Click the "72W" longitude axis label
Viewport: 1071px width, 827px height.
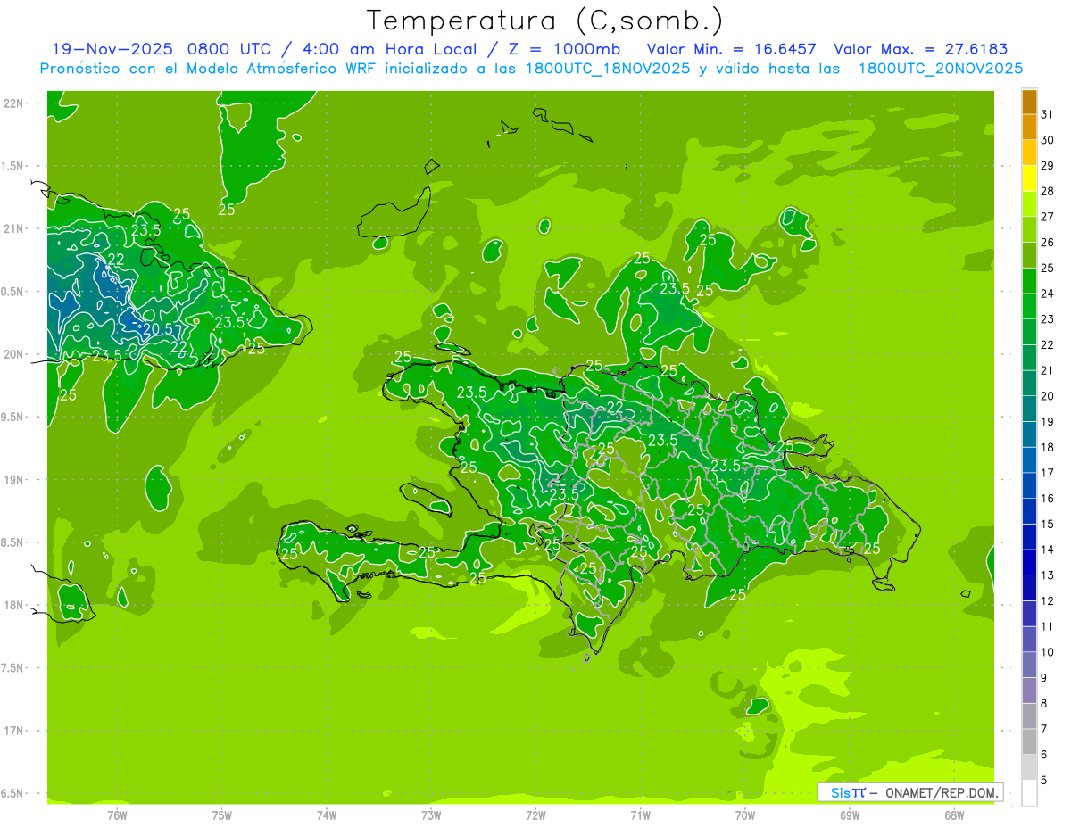[x=535, y=815]
